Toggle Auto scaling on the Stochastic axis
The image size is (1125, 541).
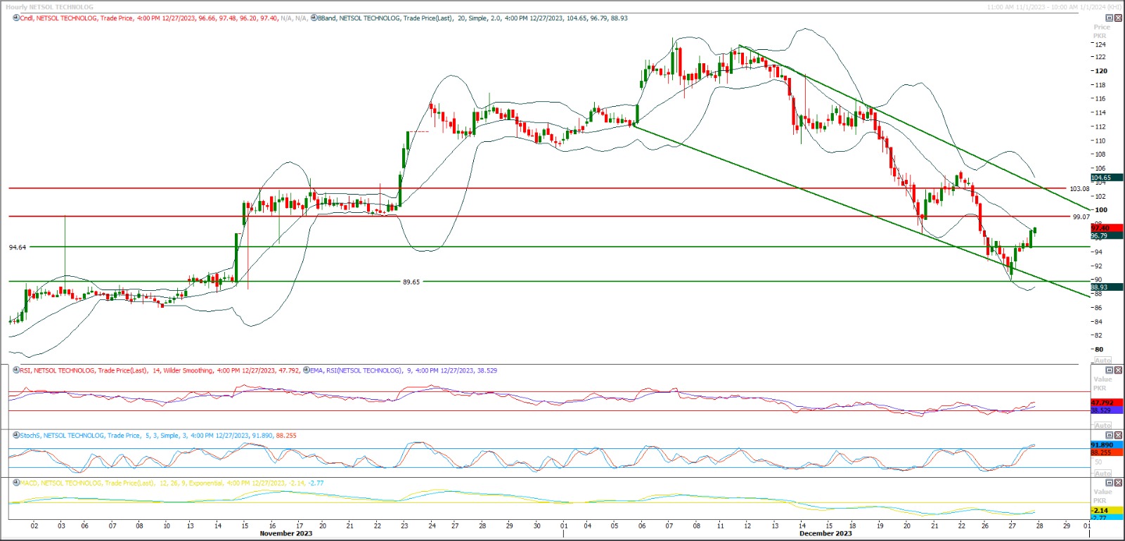point(1102,474)
